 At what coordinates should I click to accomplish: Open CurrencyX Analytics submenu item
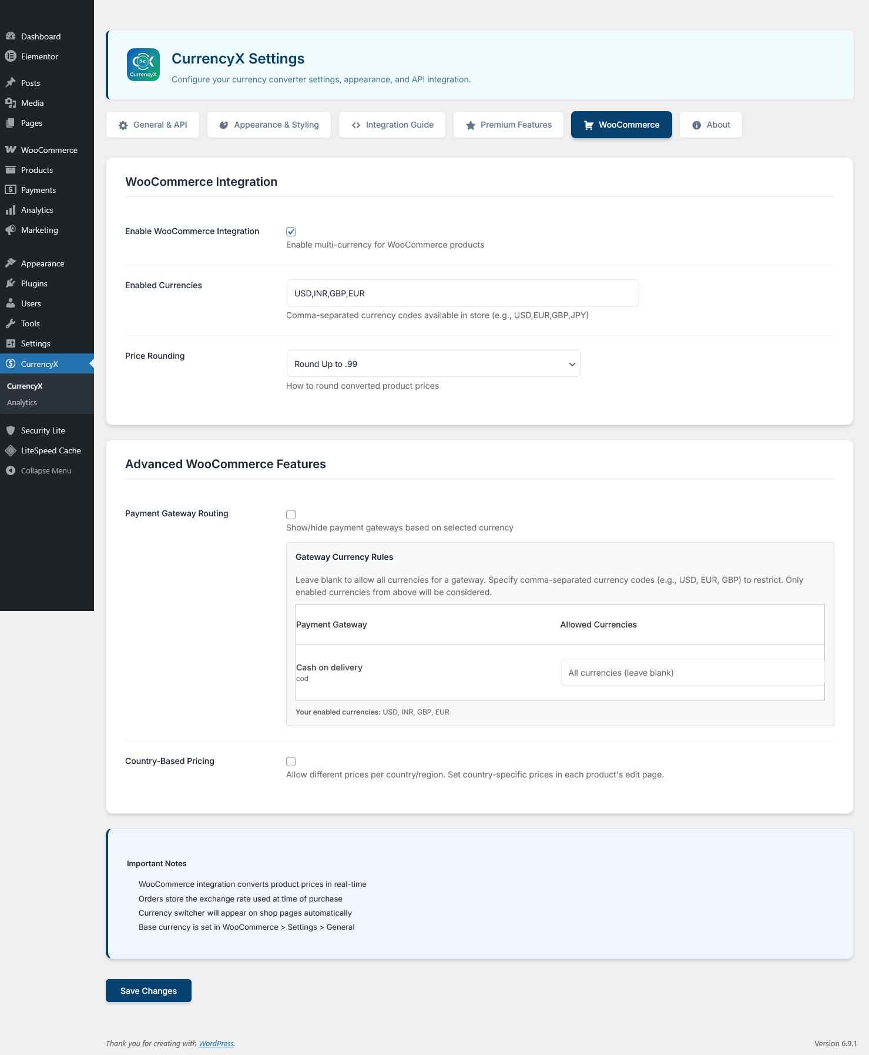[x=22, y=403]
